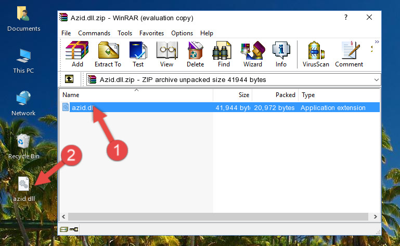This screenshot has width=400, height=246.
Task: Click the disk drive status bar icon
Action: (64, 229)
